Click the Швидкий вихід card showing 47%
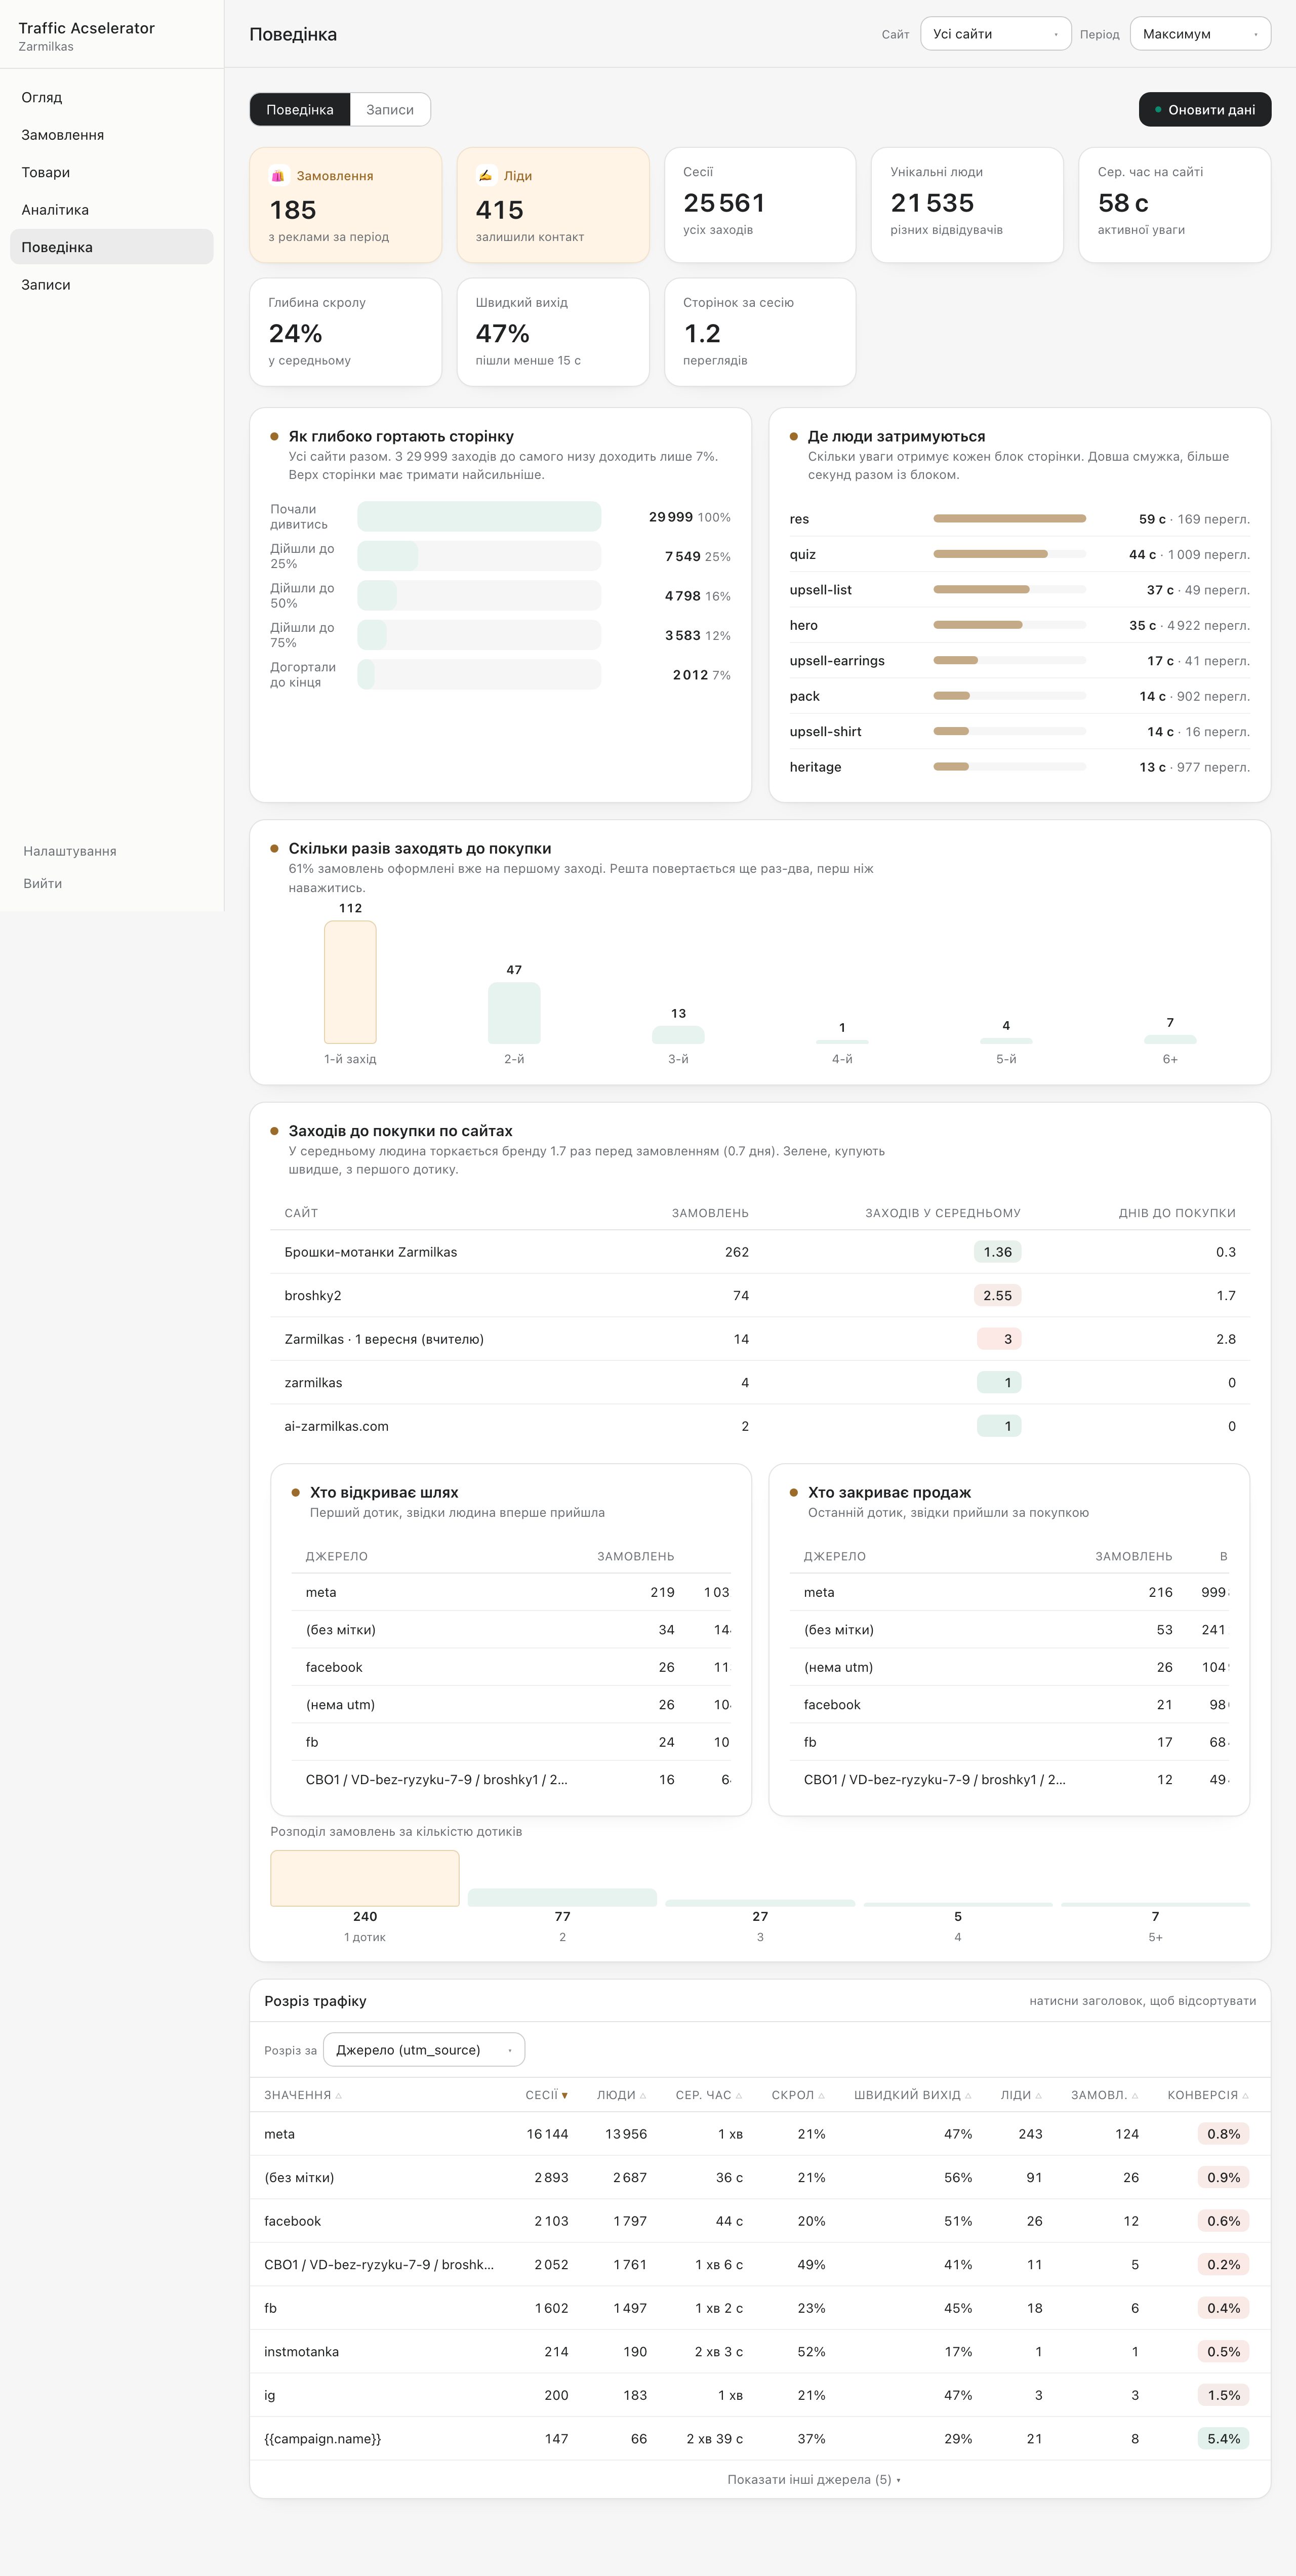Image resolution: width=1296 pixels, height=2576 pixels. coord(553,332)
